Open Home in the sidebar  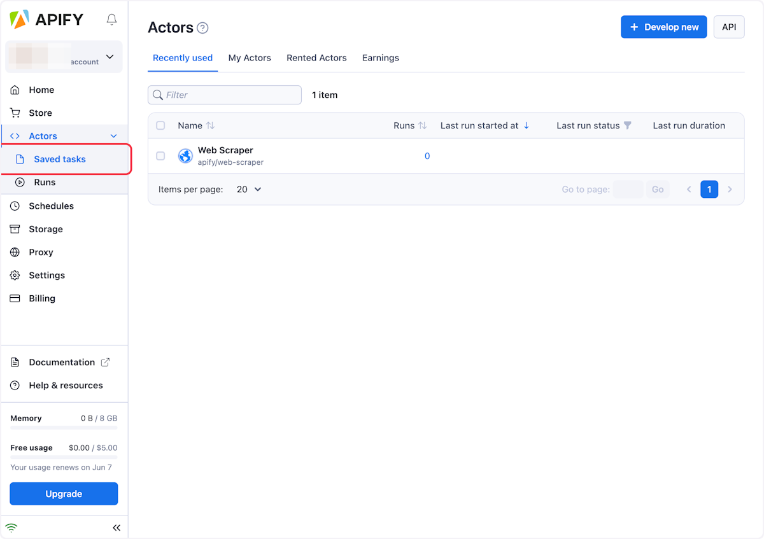[64, 90]
